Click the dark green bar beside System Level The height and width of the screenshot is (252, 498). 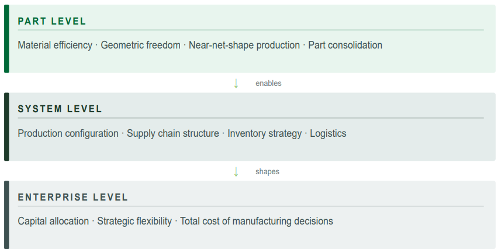tap(6, 127)
